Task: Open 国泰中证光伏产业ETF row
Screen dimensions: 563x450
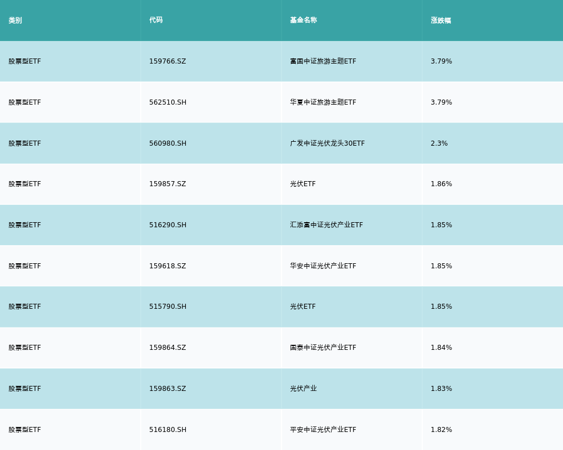Action: [x=327, y=348]
